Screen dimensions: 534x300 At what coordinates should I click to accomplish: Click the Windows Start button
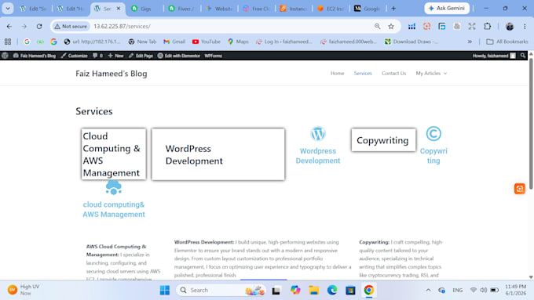click(x=165, y=290)
